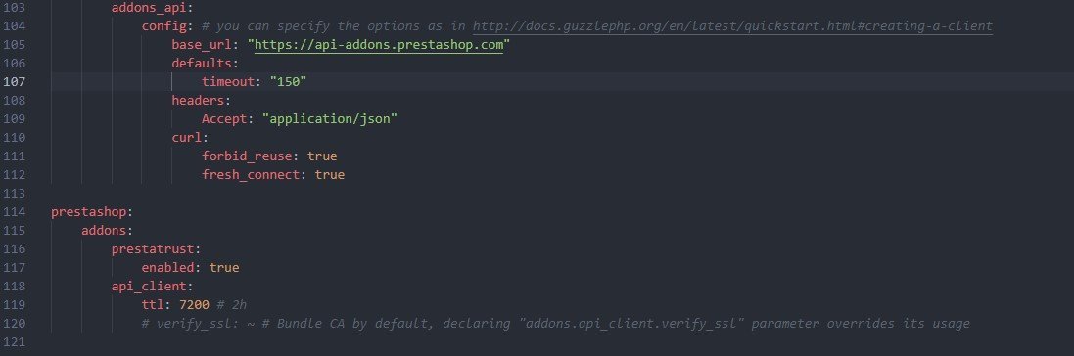Image resolution: width=1074 pixels, height=356 pixels.
Task: Click the prestatrust key
Action: tap(153, 248)
